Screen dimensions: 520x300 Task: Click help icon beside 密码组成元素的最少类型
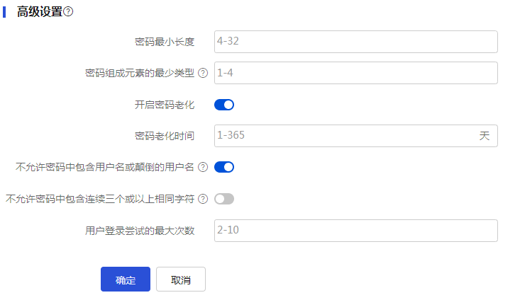(x=203, y=73)
